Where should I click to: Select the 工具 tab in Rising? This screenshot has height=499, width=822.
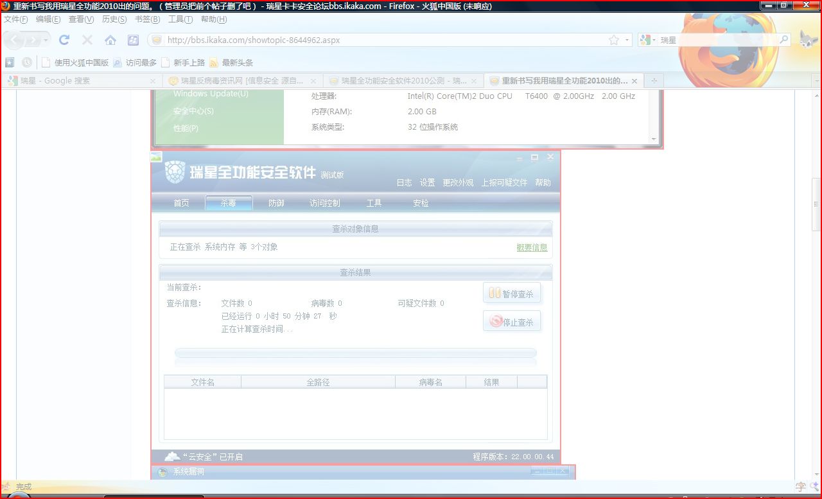click(x=374, y=203)
